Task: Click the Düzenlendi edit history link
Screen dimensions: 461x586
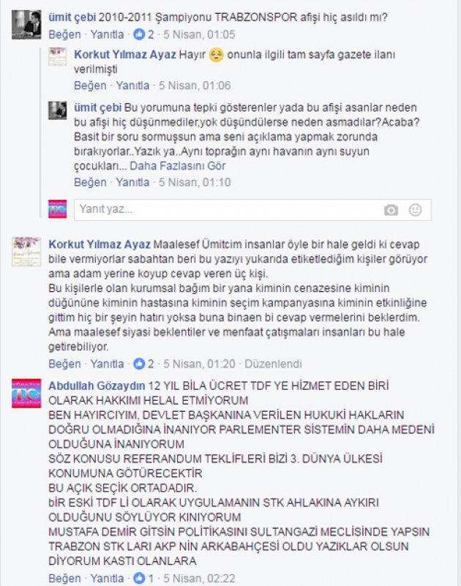Action: [x=273, y=364]
